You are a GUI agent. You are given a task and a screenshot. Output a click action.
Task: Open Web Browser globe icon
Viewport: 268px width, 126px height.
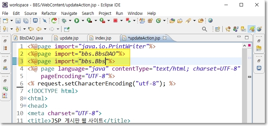click(211, 21)
